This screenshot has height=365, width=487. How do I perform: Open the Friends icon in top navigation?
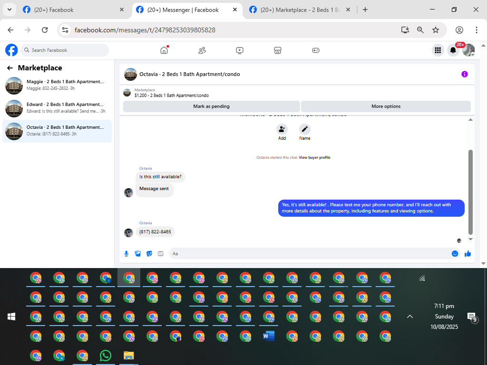coord(202,50)
